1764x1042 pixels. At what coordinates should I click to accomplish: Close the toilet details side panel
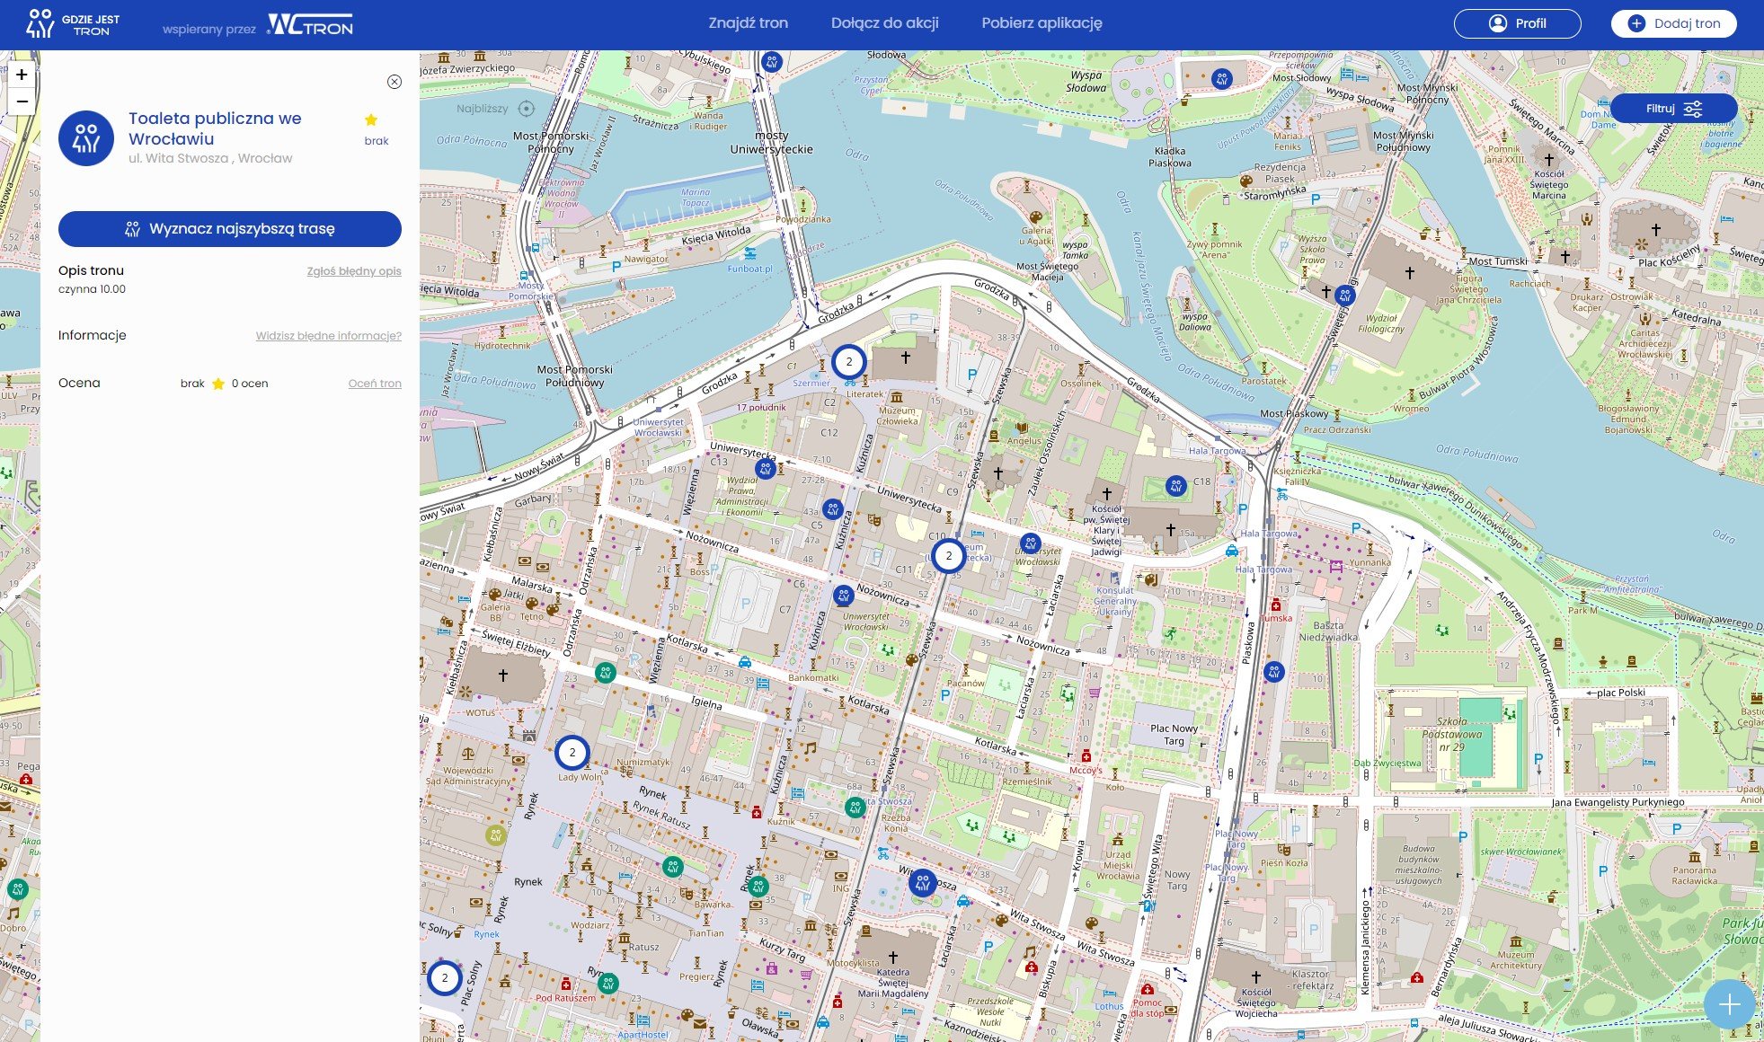tap(394, 82)
